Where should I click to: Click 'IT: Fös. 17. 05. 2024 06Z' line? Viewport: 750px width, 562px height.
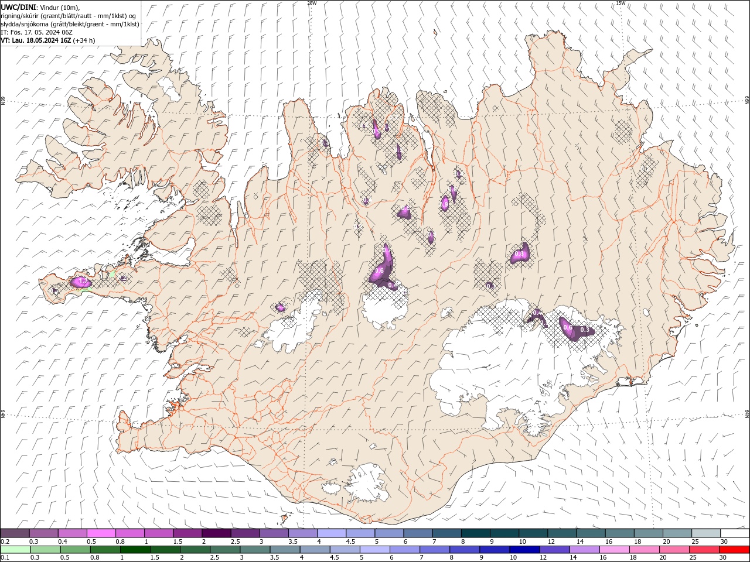click(36, 32)
